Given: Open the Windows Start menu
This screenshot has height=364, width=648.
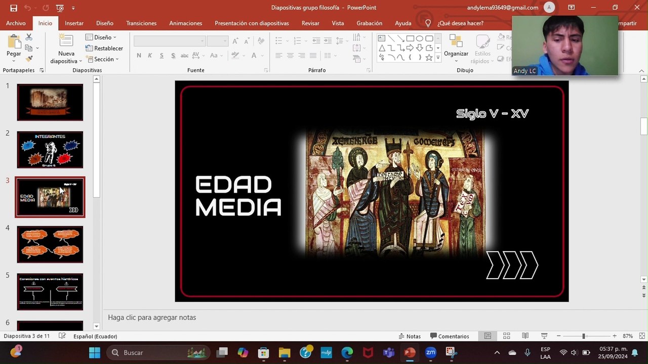Looking at the screenshot, I should (95, 352).
